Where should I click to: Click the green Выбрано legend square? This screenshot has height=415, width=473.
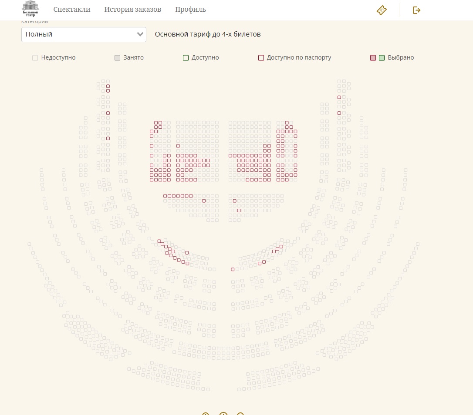point(382,58)
